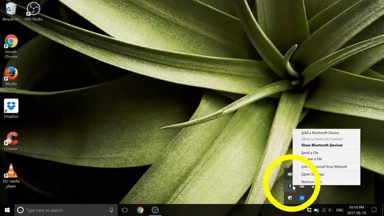Screen dimensions: 384x216
Task: Select the Mozilla Firefox desktop shortcut
Action: pos(11,79)
